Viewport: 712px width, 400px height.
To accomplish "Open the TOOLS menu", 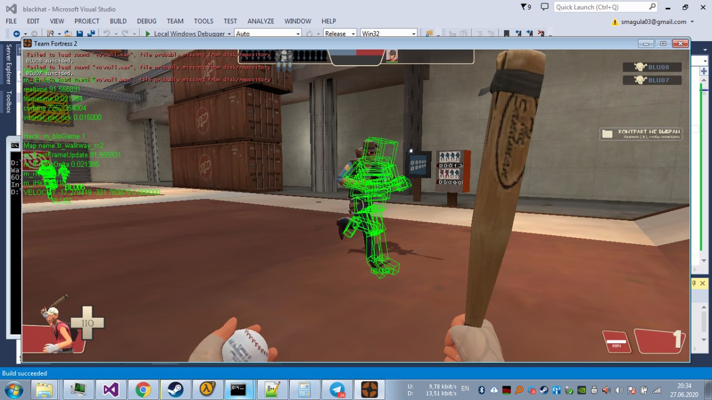I will click(x=203, y=21).
